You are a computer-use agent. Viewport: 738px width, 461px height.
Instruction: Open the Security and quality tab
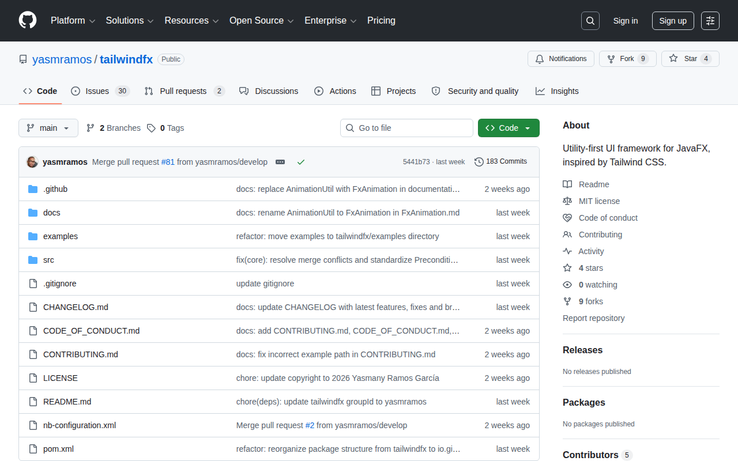(475, 91)
